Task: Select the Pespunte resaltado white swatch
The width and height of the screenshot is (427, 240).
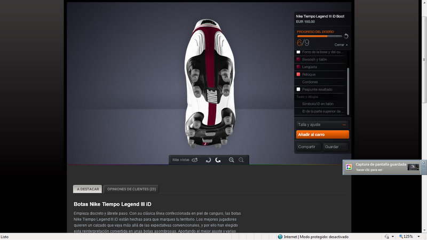Action: pos(298,89)
